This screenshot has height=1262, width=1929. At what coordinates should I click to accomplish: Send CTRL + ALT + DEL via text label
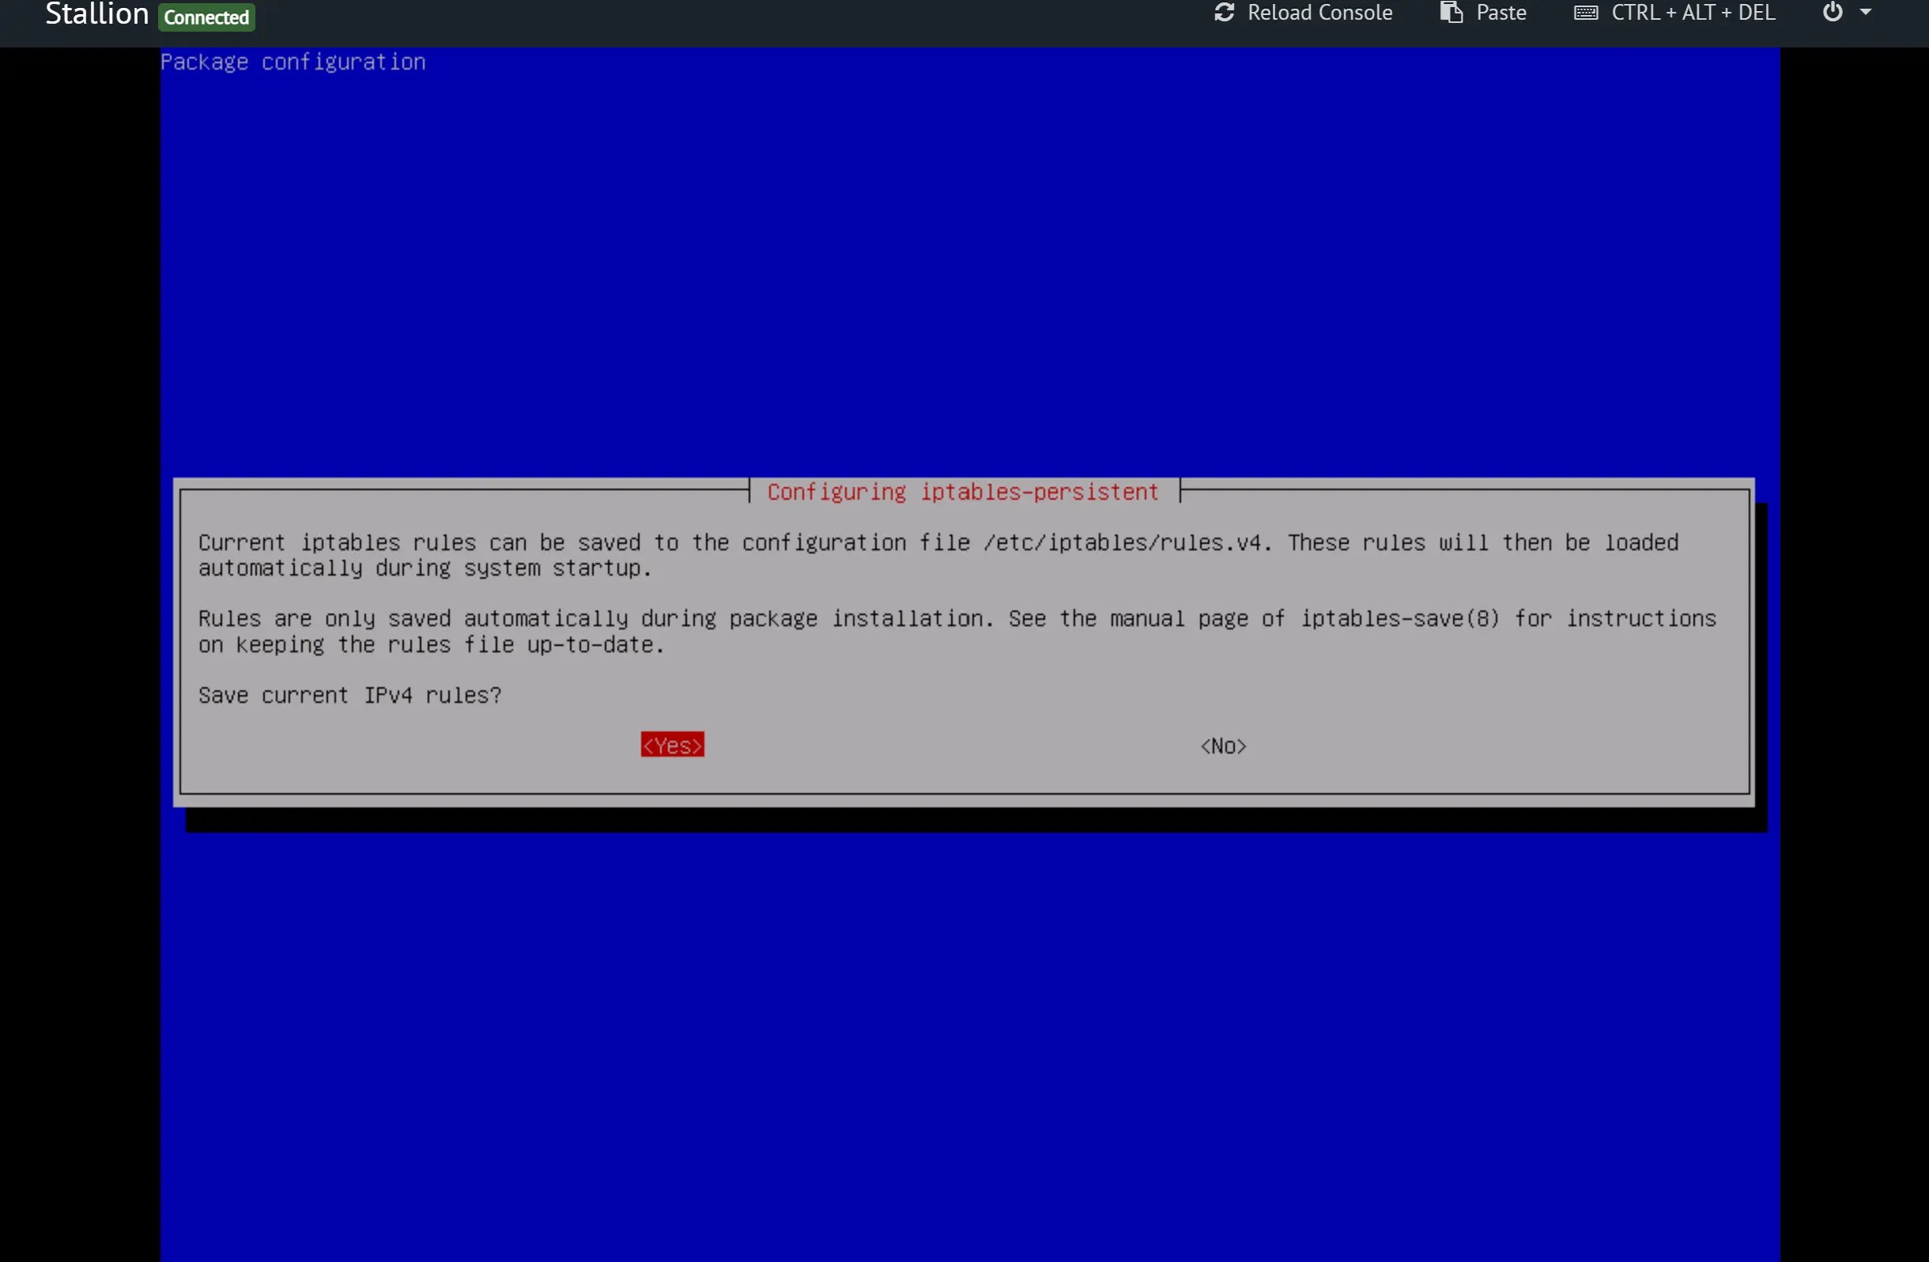(x=1693, y=13)
